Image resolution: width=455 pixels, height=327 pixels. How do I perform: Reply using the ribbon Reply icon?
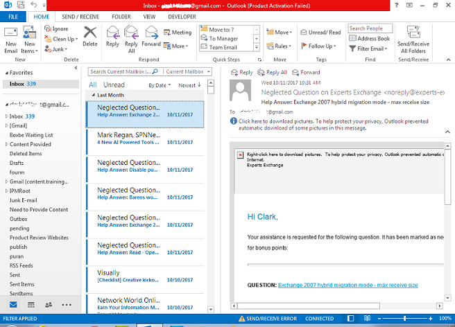(x=112, y=37)
